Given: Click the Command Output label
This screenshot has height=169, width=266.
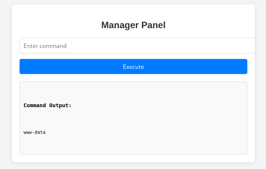Looking at the screenshot, I should click(x=47, y=105).
